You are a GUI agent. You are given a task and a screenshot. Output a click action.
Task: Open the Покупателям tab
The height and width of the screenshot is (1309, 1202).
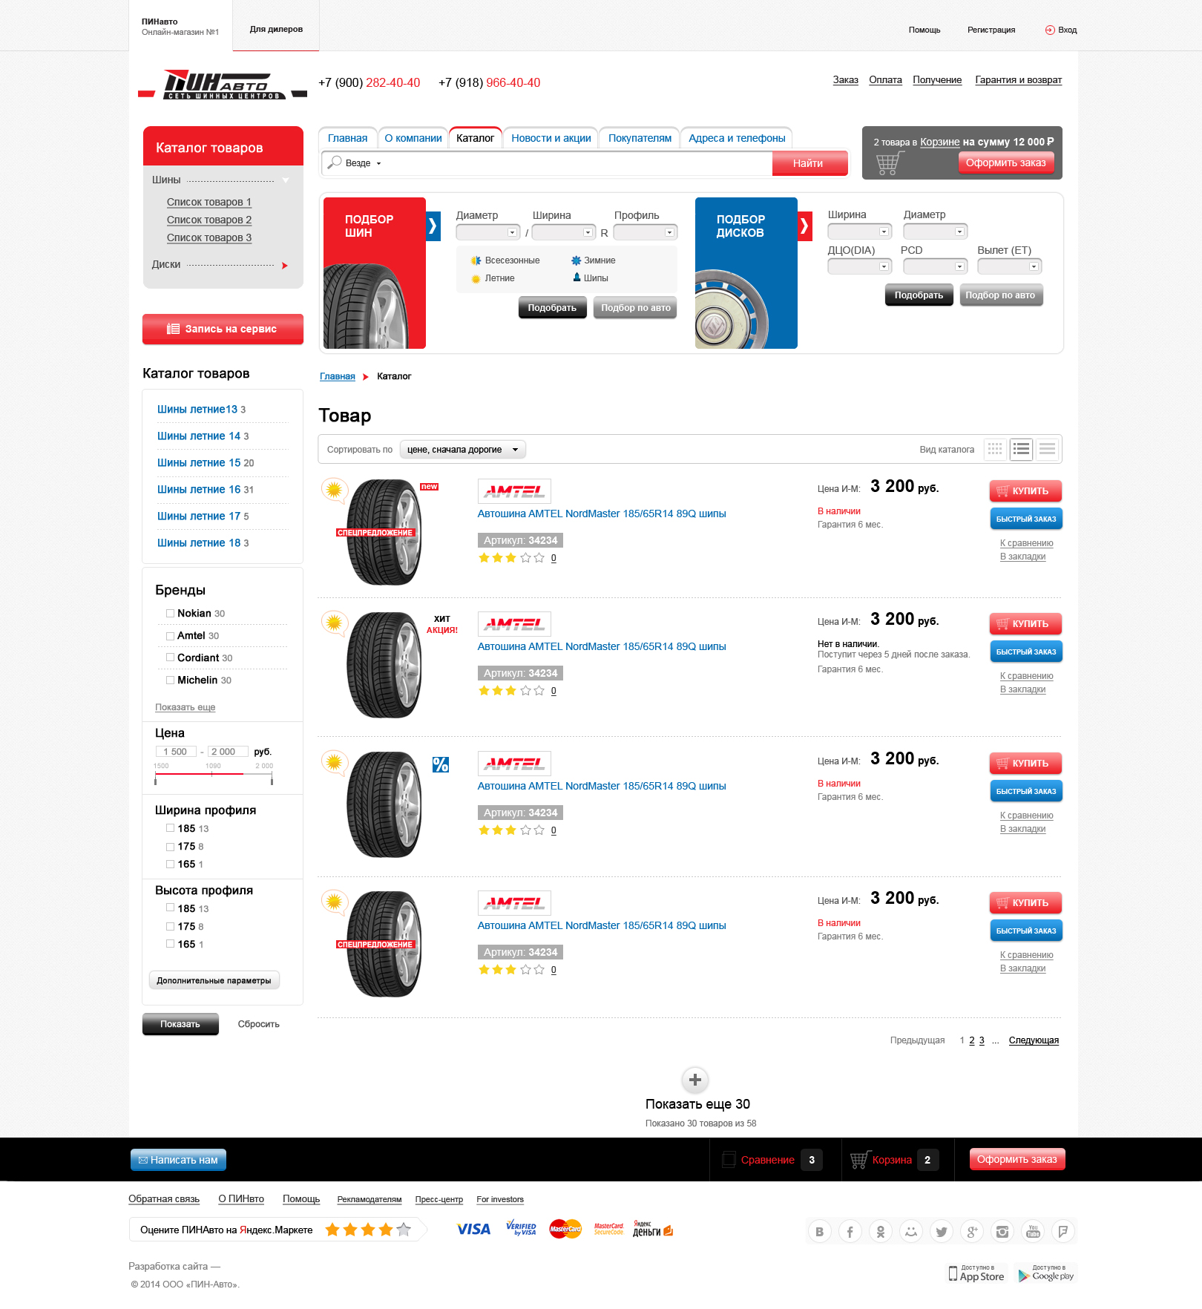coord(640,138)
